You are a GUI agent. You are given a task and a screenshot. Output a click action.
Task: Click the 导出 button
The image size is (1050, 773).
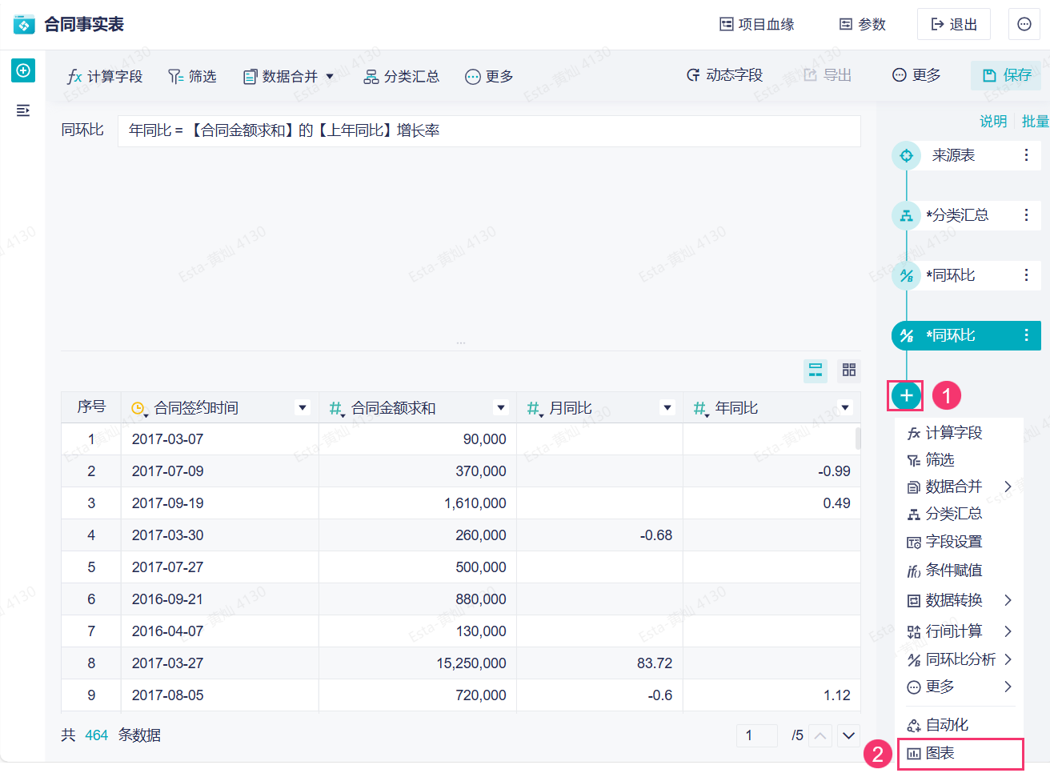(x=828, y=74)
